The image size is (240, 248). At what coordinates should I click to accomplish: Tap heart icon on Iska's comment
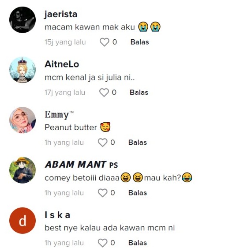103,243
